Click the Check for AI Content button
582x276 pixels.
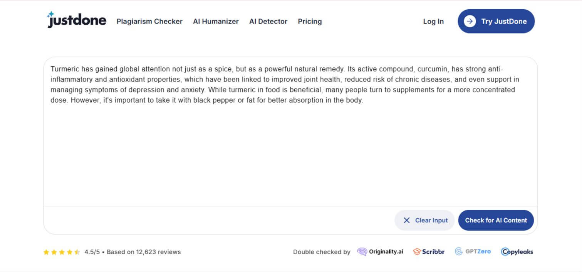[496, 220]
